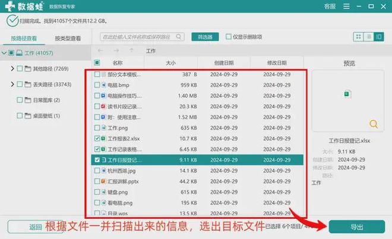Check the 日常图库 (2) tree checkbox
392x239 pixels.
click(x=20, y=100)
